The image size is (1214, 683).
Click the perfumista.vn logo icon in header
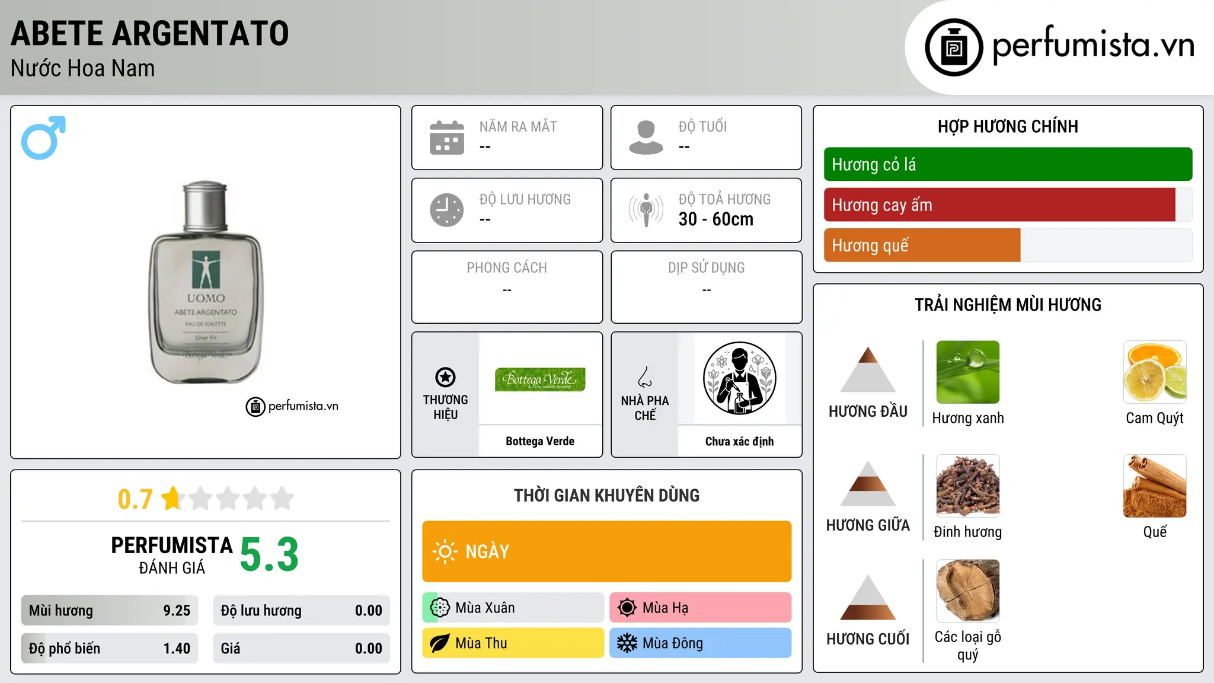click(x=954, y=47)
